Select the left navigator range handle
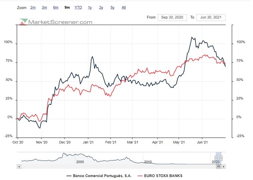This screenshot has width=253, height=180. [x=216, y=158]
